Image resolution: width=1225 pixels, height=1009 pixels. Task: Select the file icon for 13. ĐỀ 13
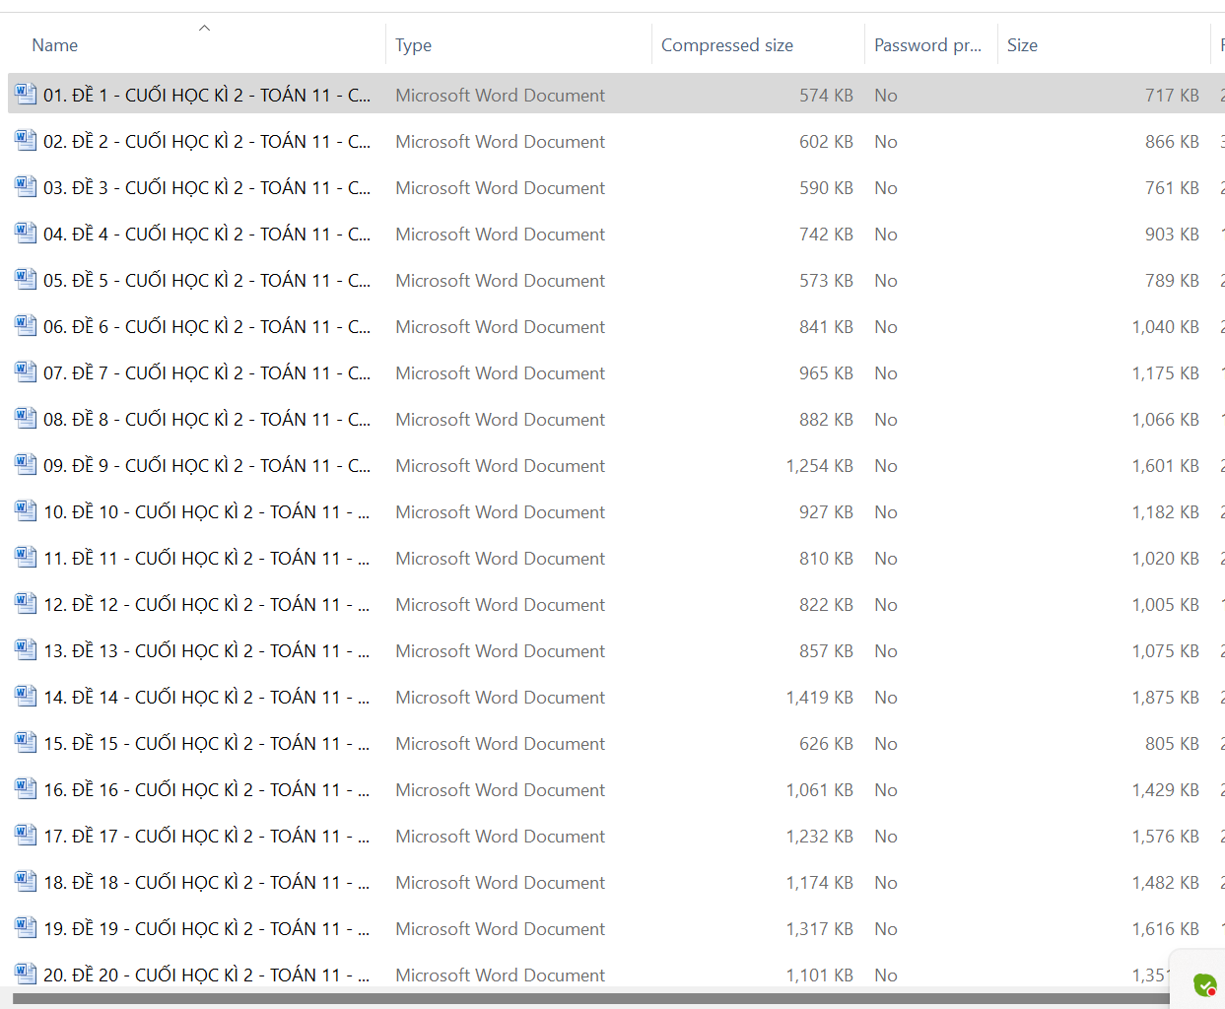tap(26, 650)
